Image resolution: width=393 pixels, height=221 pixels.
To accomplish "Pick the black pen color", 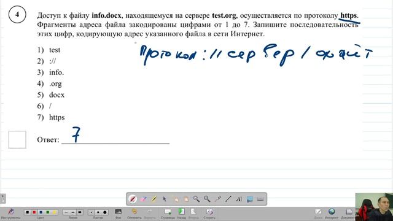I will tap(28, 212).
